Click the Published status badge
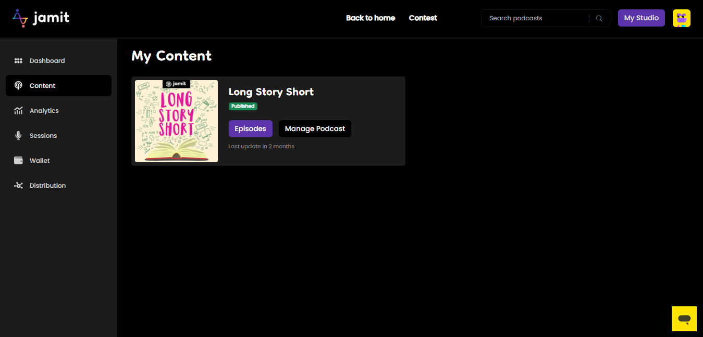This screenshot has height=337, width=703. [243, 106]
